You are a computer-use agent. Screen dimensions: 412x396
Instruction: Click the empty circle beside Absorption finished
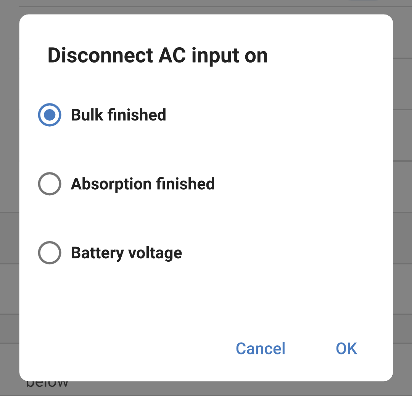(49, 184)
